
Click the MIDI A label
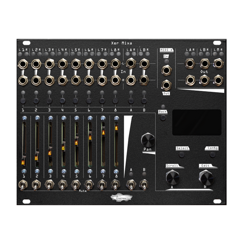[x=167, y=50]
